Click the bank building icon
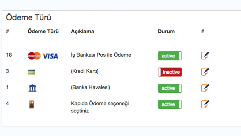The width and height of the screenshot is (241, 136). click(32, 88)
